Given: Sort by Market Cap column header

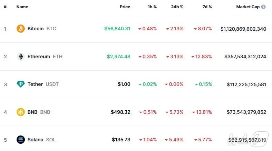Looking at the screenshot, I should (247, 7).
